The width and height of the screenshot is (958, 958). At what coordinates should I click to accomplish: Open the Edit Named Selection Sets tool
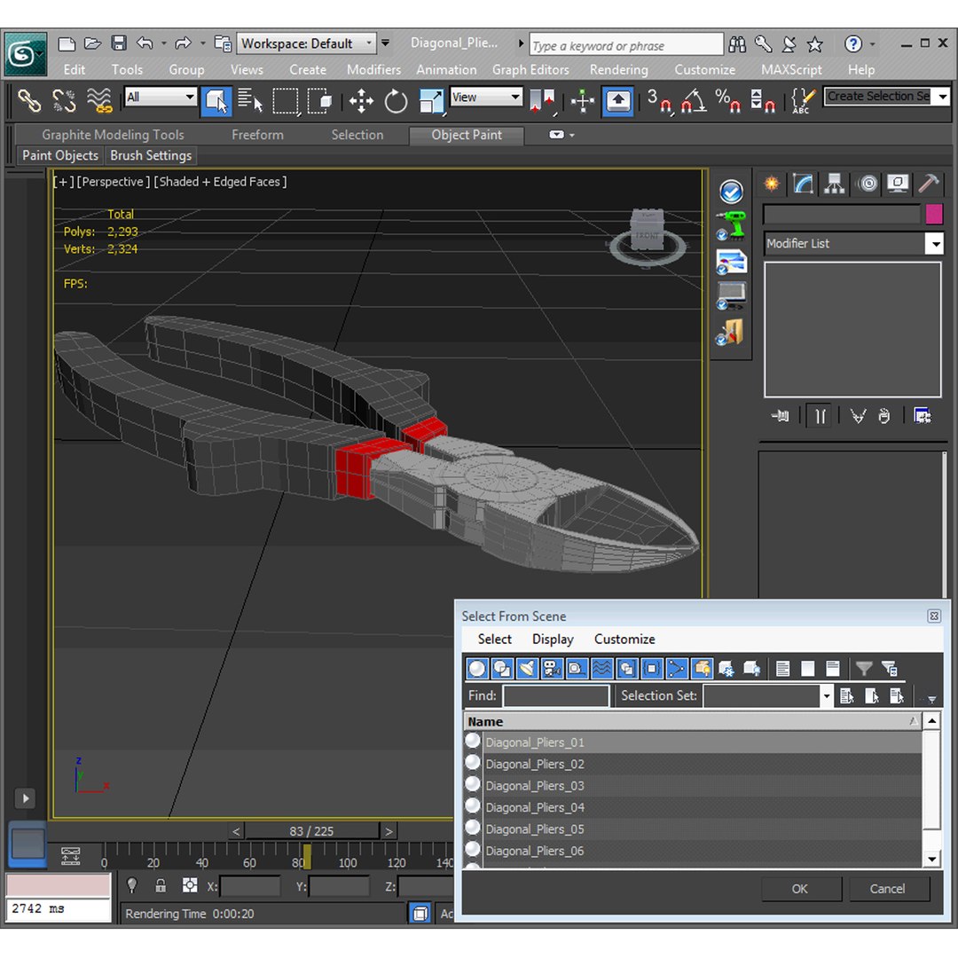pyautogui.click(x=802, y=100)
